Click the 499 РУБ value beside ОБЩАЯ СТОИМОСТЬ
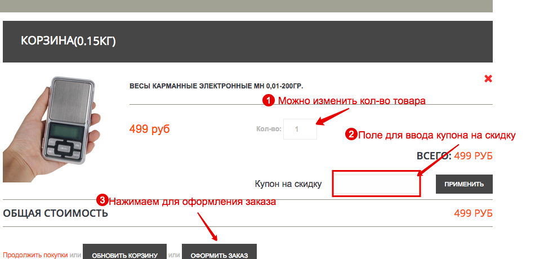Screen dimensions: 535x259 [x=473, y=213]
